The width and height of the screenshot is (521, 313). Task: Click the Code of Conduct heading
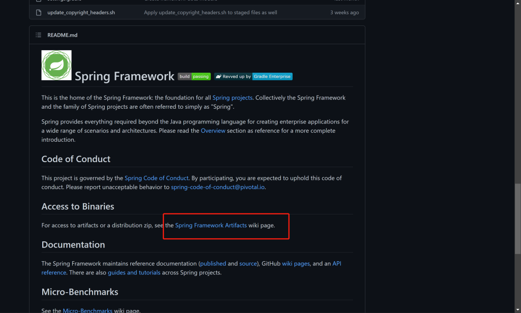click(x=76, y=159)
